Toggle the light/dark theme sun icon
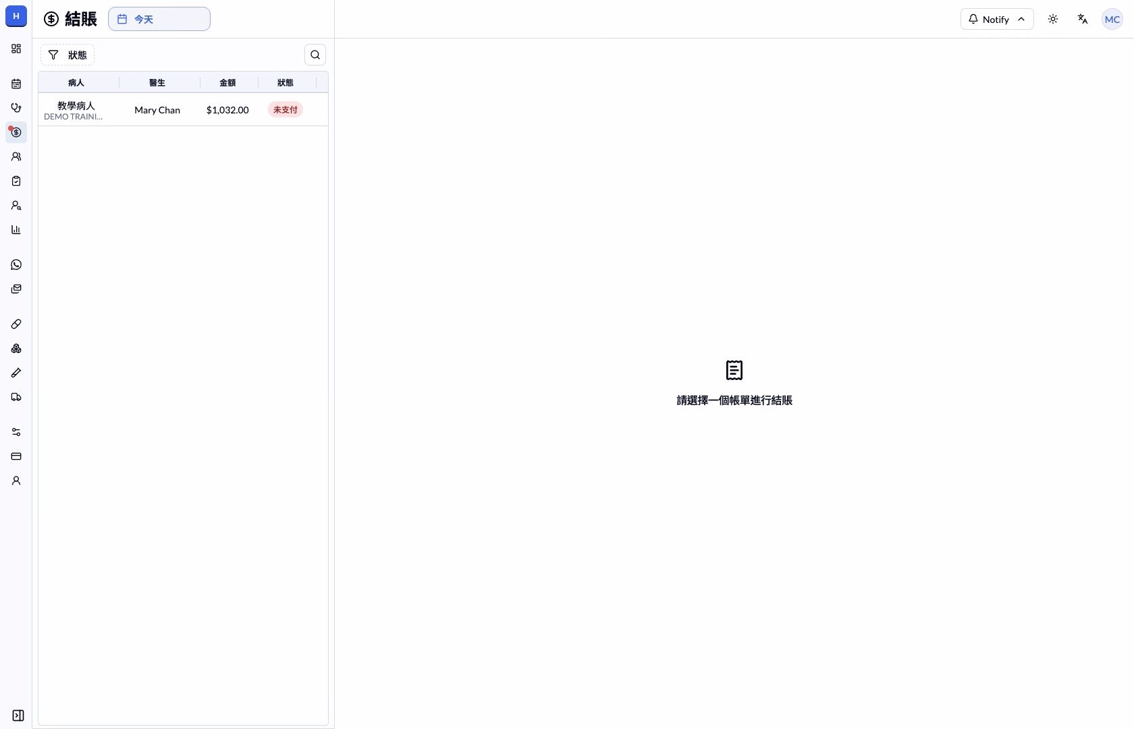 [1053, 19]
